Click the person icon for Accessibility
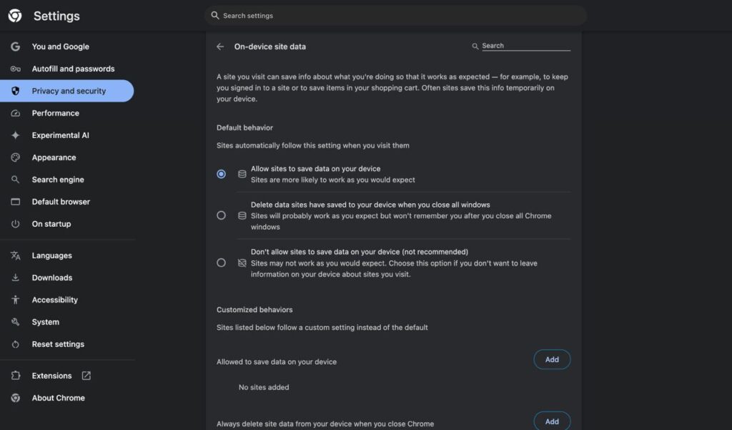 click(x=16, y=300)
